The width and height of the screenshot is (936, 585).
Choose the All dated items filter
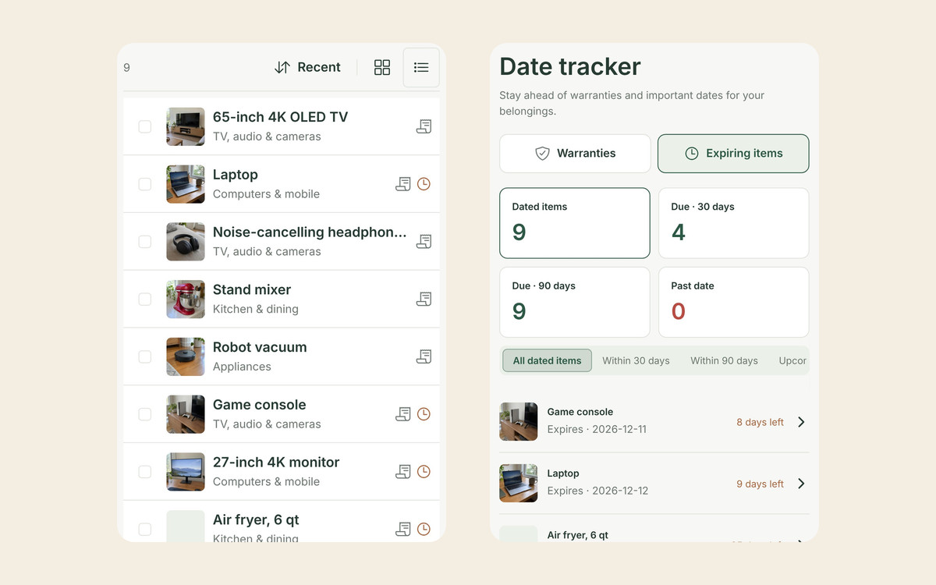tap(547, 360)
